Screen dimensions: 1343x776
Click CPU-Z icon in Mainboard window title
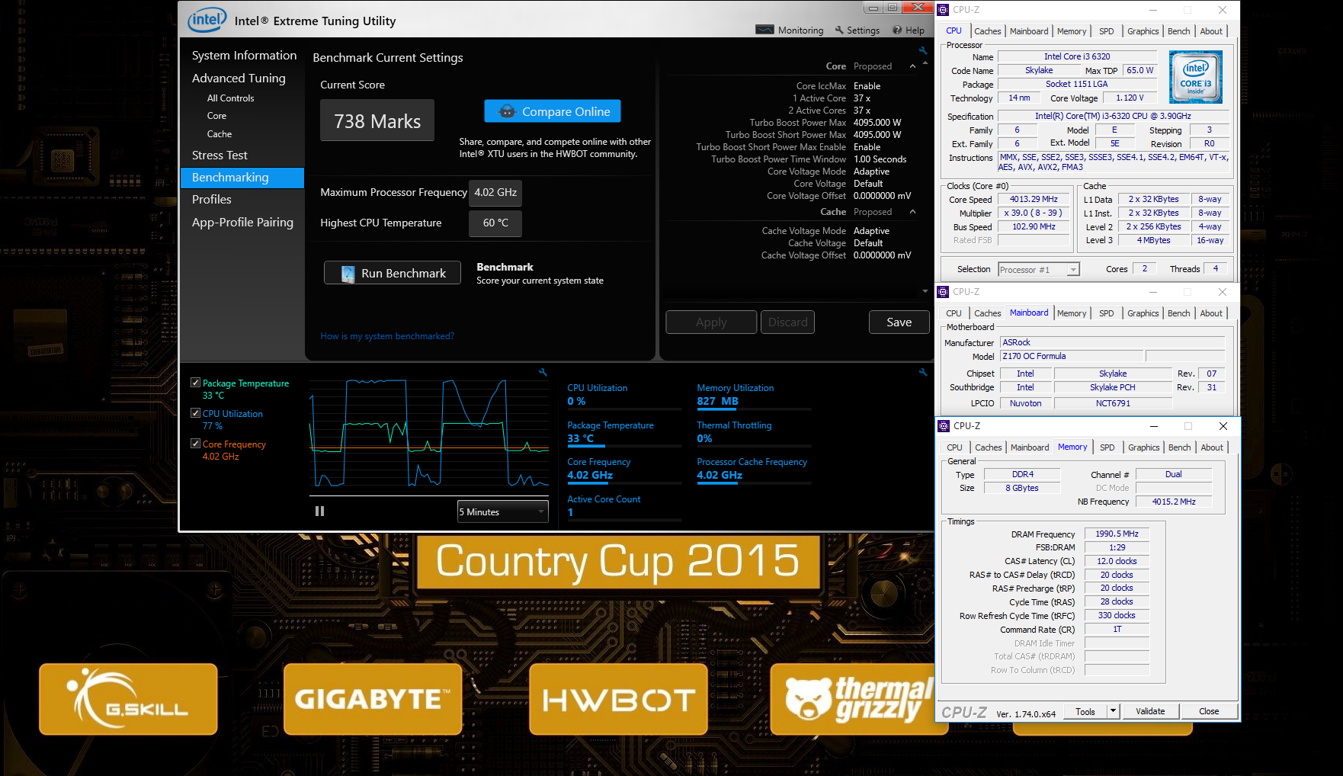pos(943,292)
